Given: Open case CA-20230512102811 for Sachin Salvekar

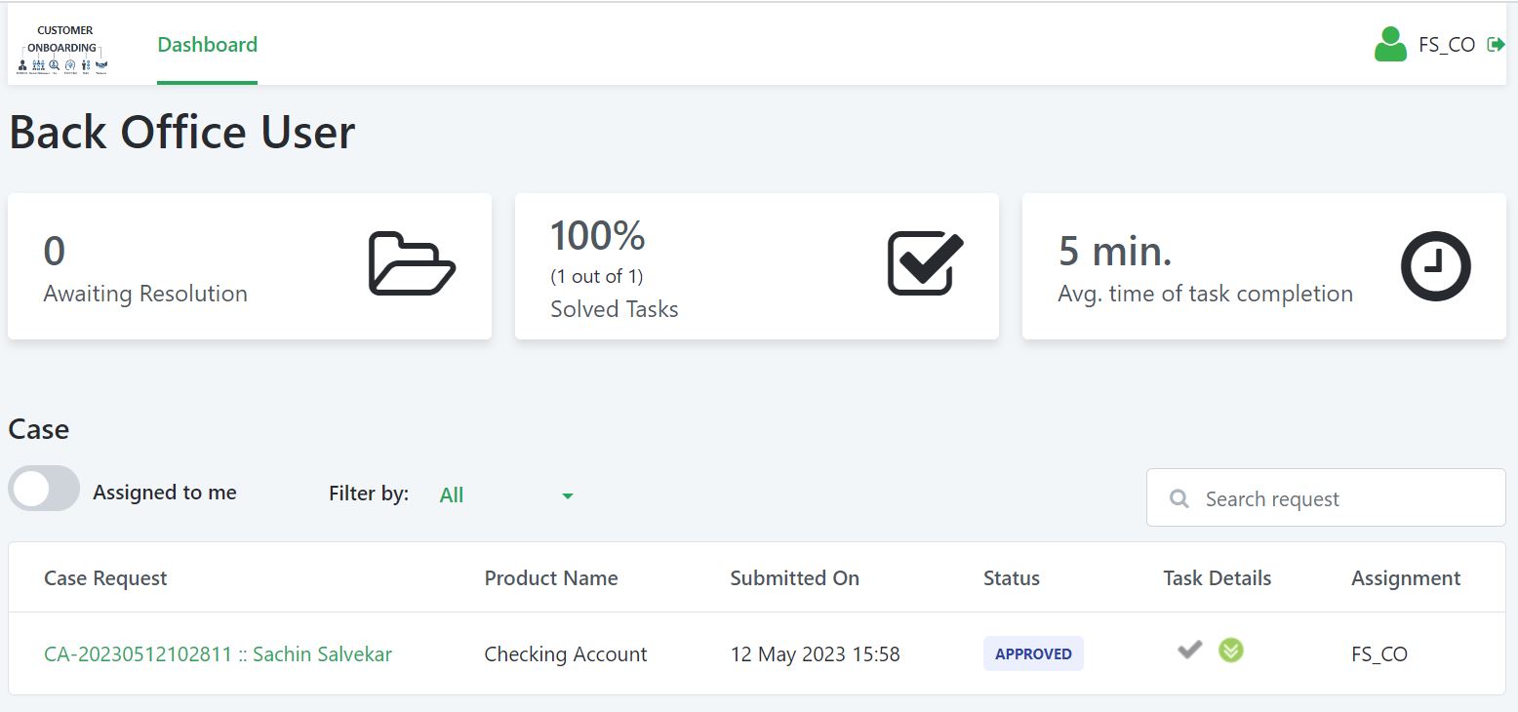Looking at the screenshot, I should [217, 653].
